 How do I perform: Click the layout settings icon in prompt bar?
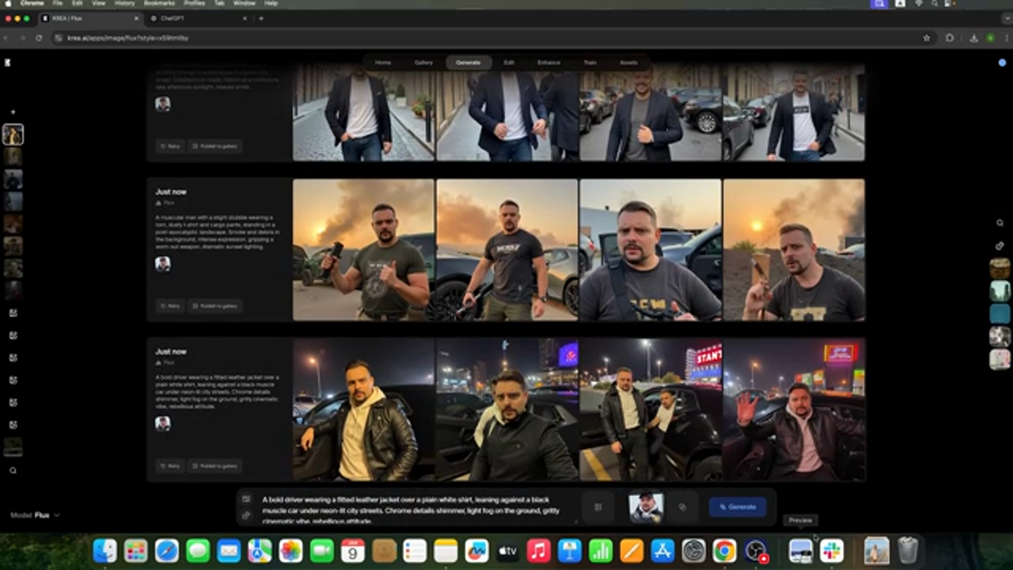click(x=598, y=507)
